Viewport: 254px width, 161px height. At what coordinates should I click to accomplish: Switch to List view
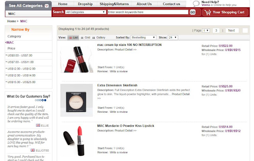(73, 38)
